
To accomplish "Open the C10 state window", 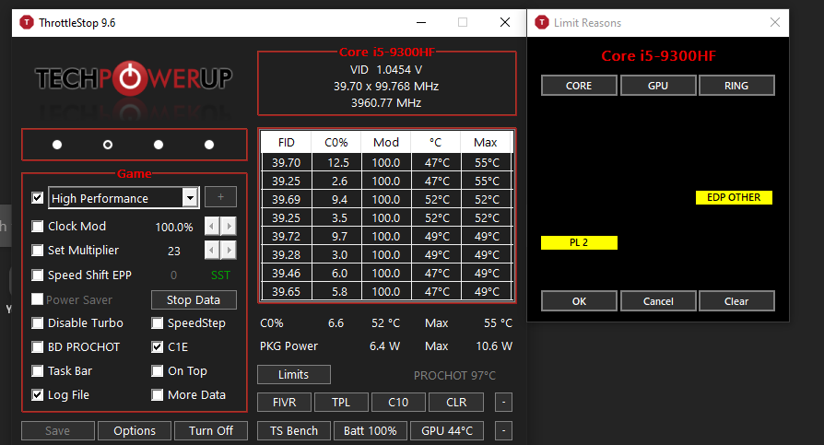I will tap(398, 403).
